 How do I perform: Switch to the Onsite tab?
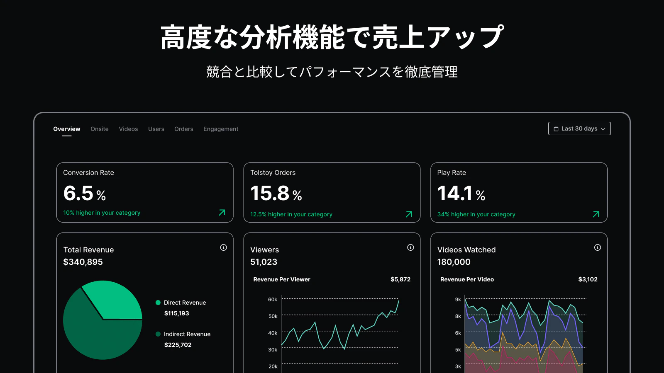[x=100, y=129]
